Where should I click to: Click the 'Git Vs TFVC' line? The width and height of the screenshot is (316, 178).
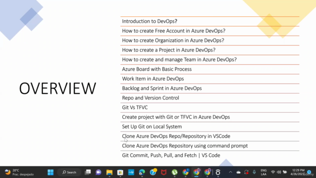coord(135,108)
